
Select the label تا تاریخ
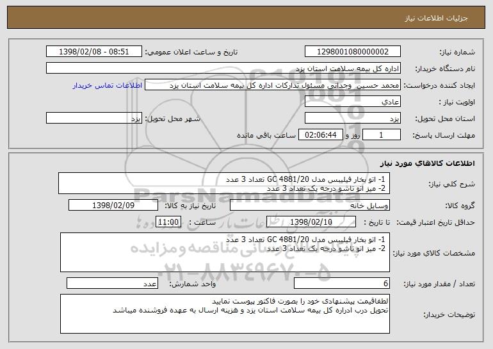click(x=376, y=223)
